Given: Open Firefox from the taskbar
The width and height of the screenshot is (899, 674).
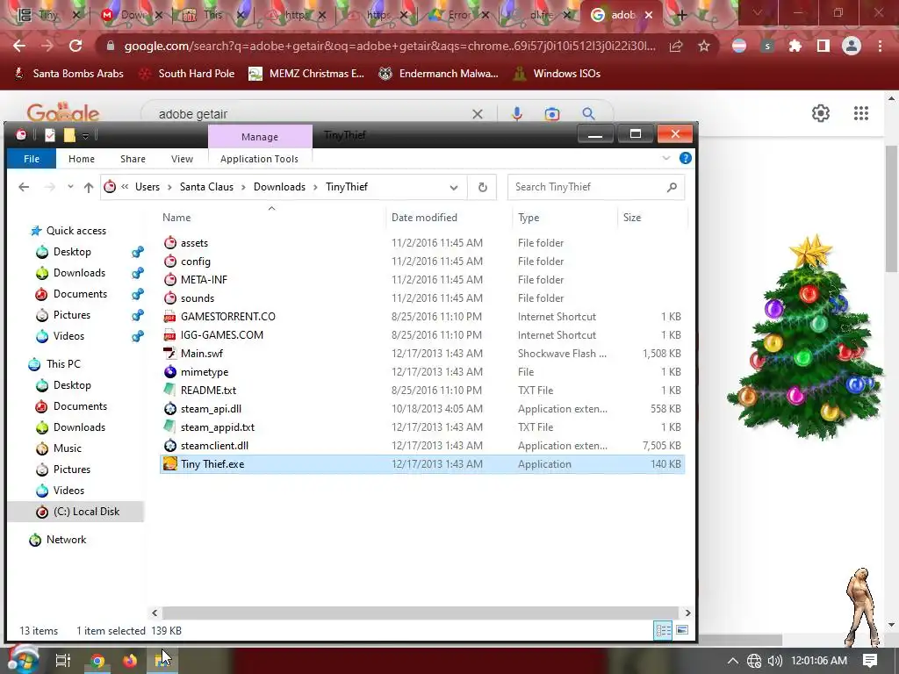Looking at the screenshot, I should 130,661.
